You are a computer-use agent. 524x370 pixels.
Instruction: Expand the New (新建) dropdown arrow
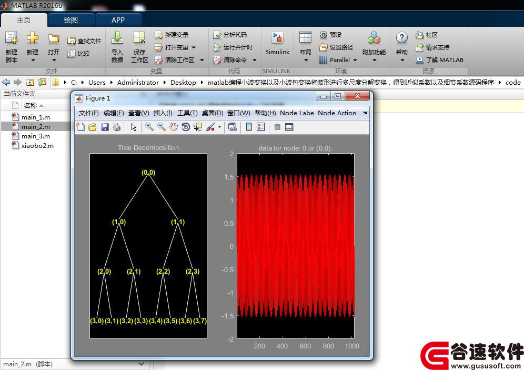[x=33, y=61]
